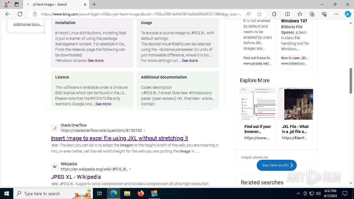This screenshot has width=354, height=199.
Task: Open night cathedral photo thumbnail
Action: coord(295,104)
